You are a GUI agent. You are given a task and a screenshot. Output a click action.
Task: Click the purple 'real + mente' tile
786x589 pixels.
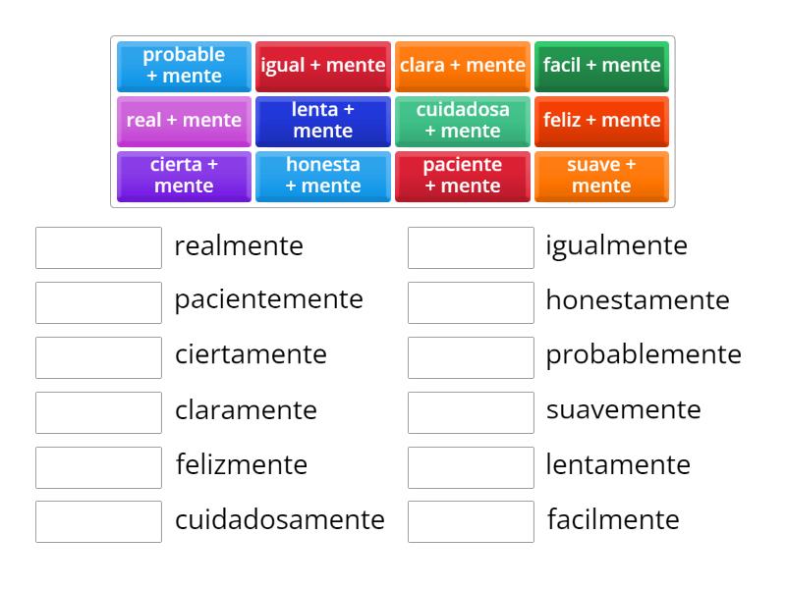[x=183, y=121]
